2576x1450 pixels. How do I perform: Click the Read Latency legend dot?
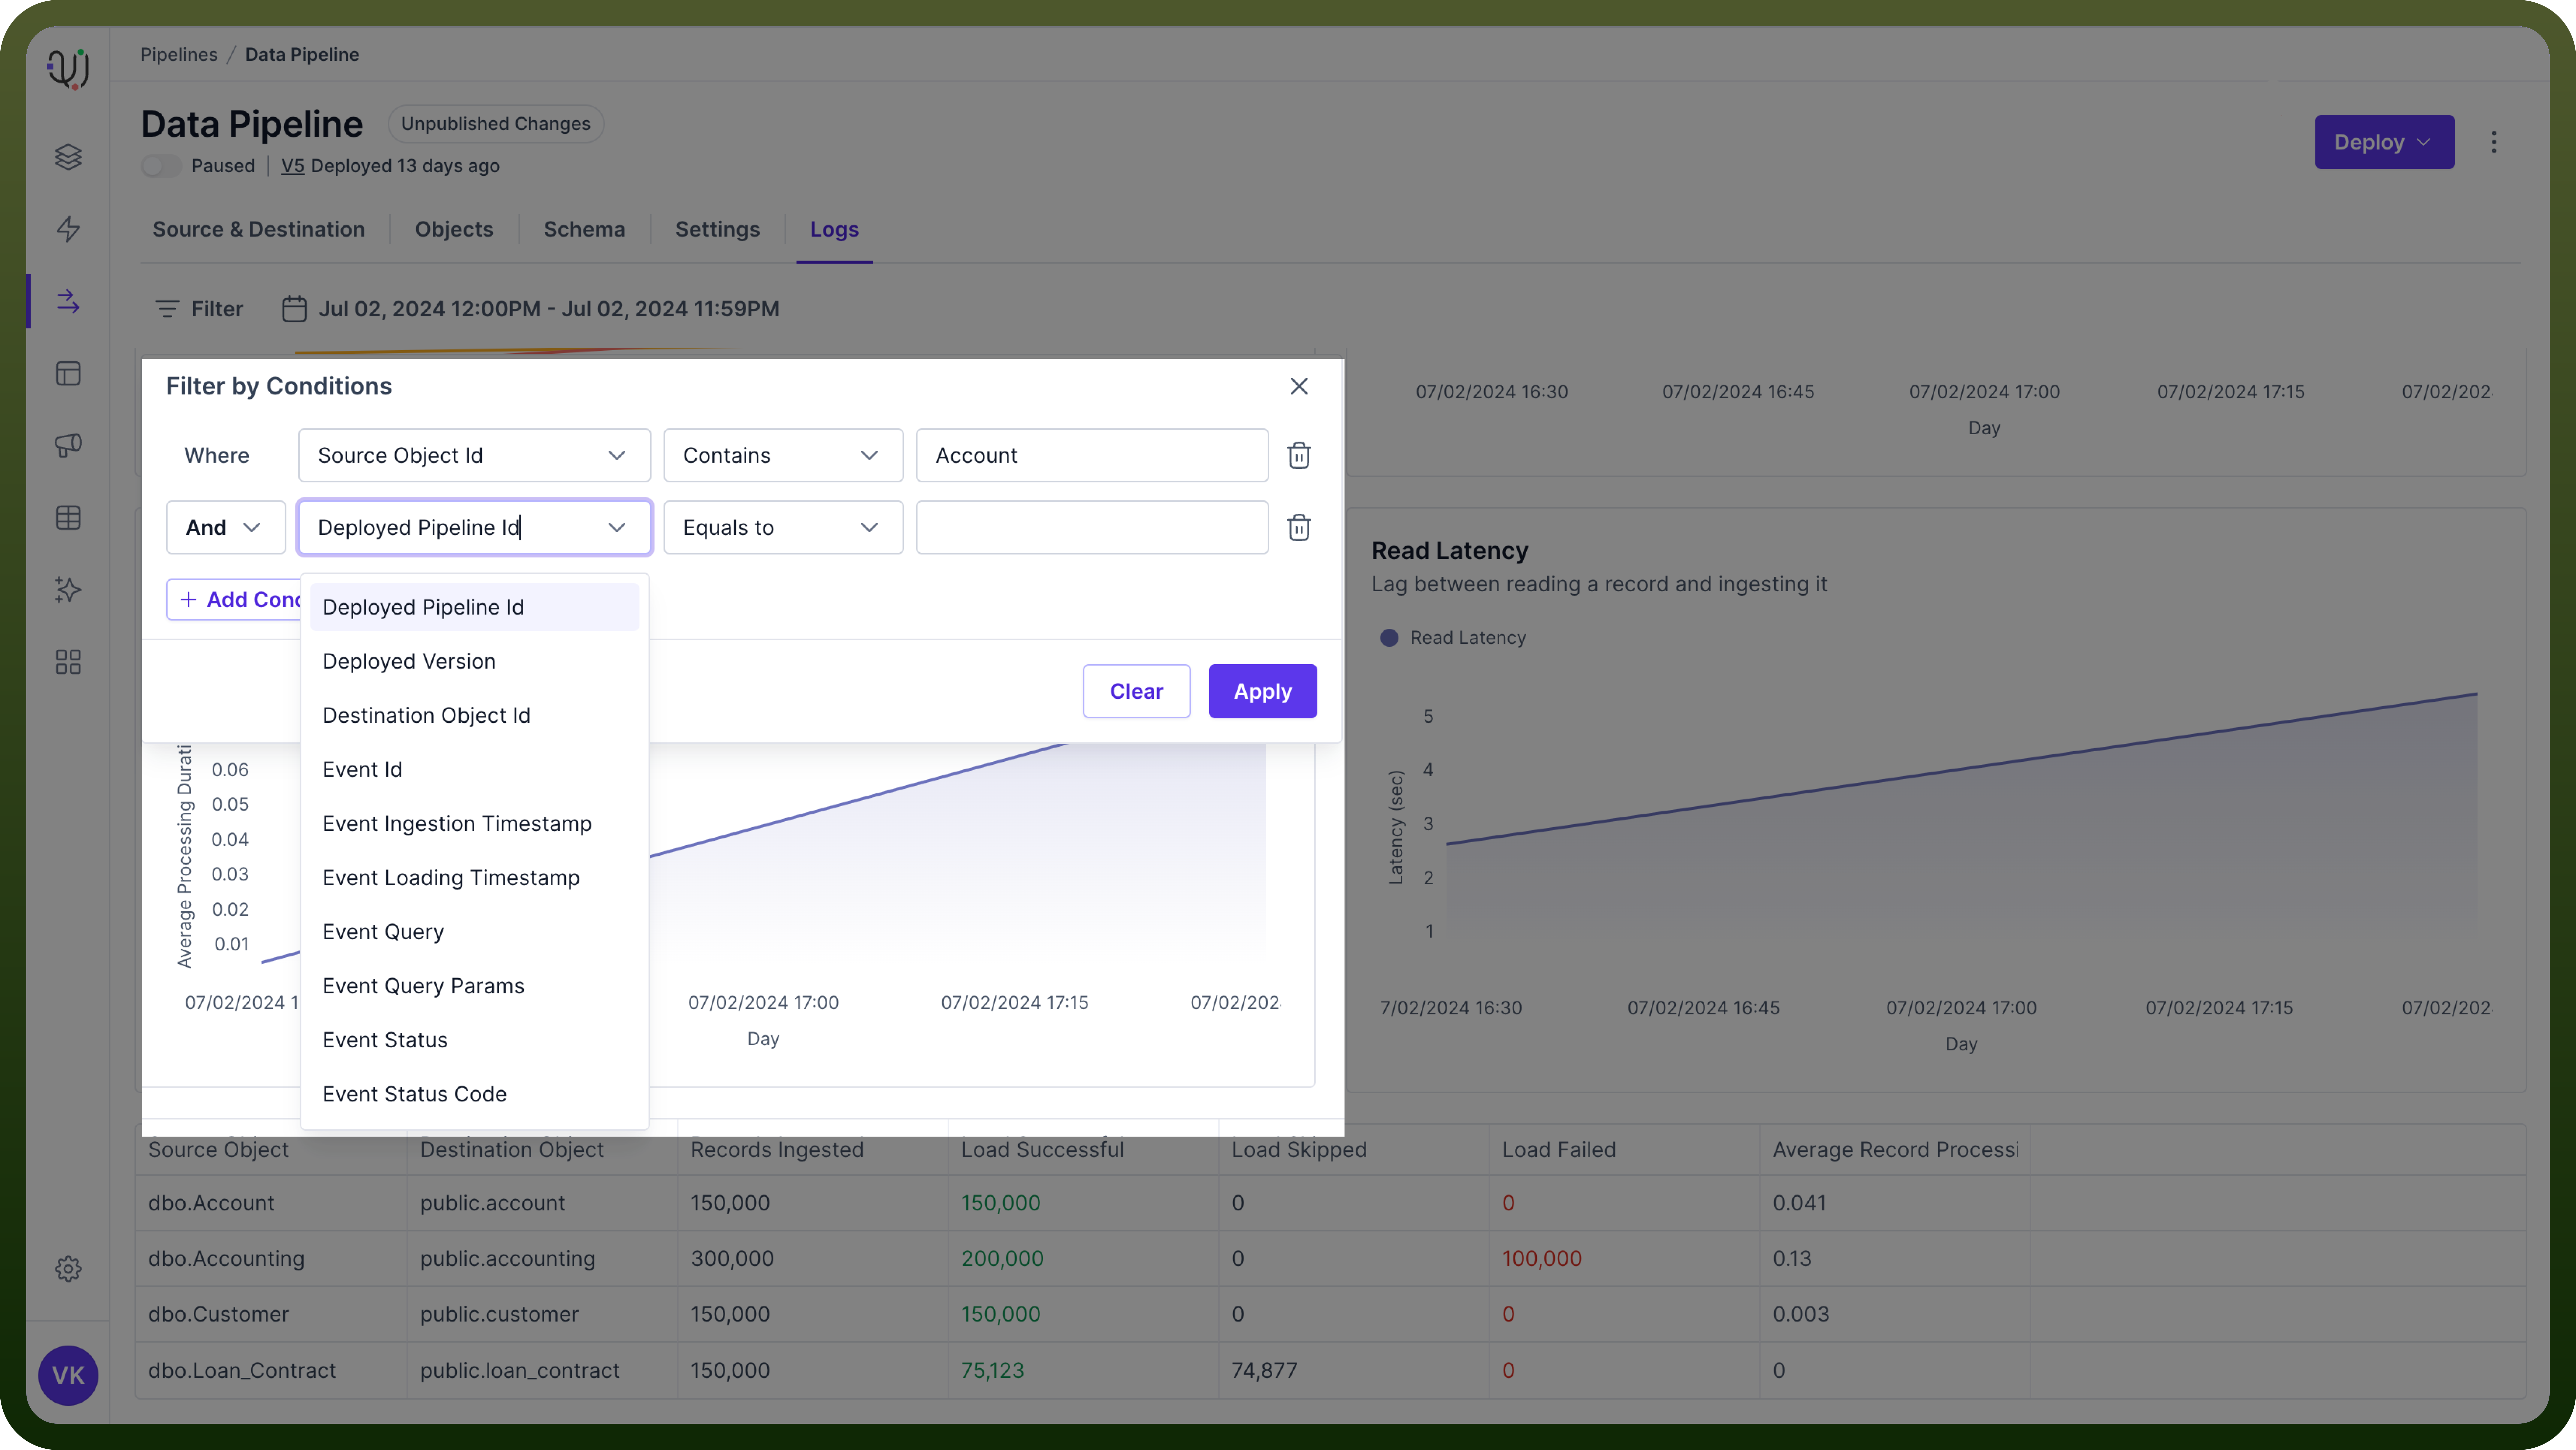(1389, 638)
